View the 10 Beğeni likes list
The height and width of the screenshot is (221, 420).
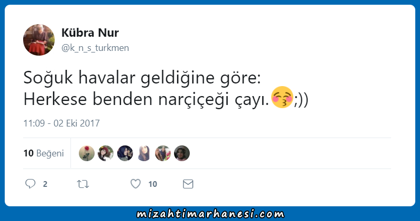44,153
